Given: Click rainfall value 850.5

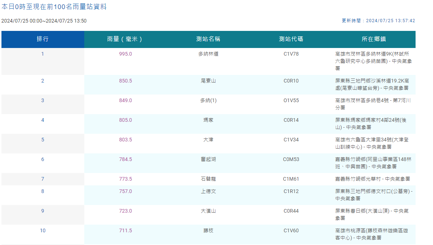Looking at the screenshot, I should click(x=126, y=81).
